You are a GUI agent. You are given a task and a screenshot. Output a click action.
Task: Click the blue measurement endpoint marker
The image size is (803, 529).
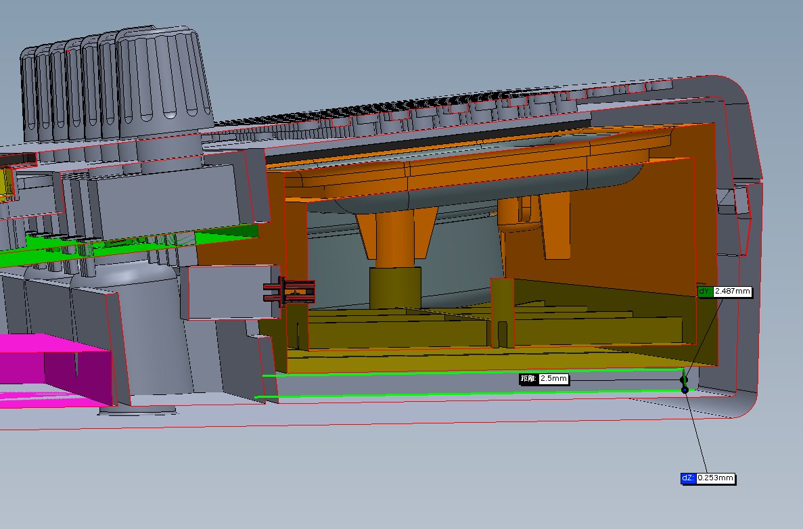(685, 390)
